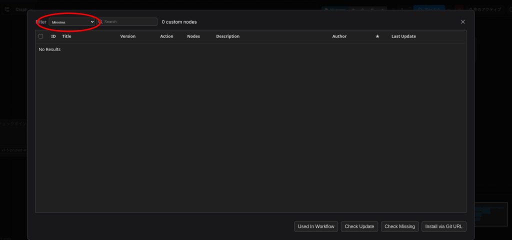Close the custom nodes dialog with X

tap(462, 22)
